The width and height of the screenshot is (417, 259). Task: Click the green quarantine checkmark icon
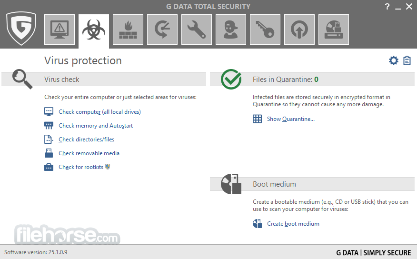click(x=231, y=79)
